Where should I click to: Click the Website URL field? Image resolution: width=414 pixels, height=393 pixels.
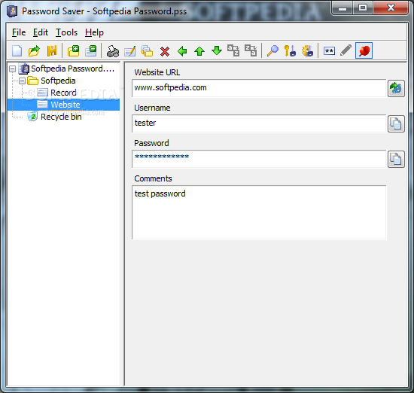pyautogui.click(x=259, y=88)
